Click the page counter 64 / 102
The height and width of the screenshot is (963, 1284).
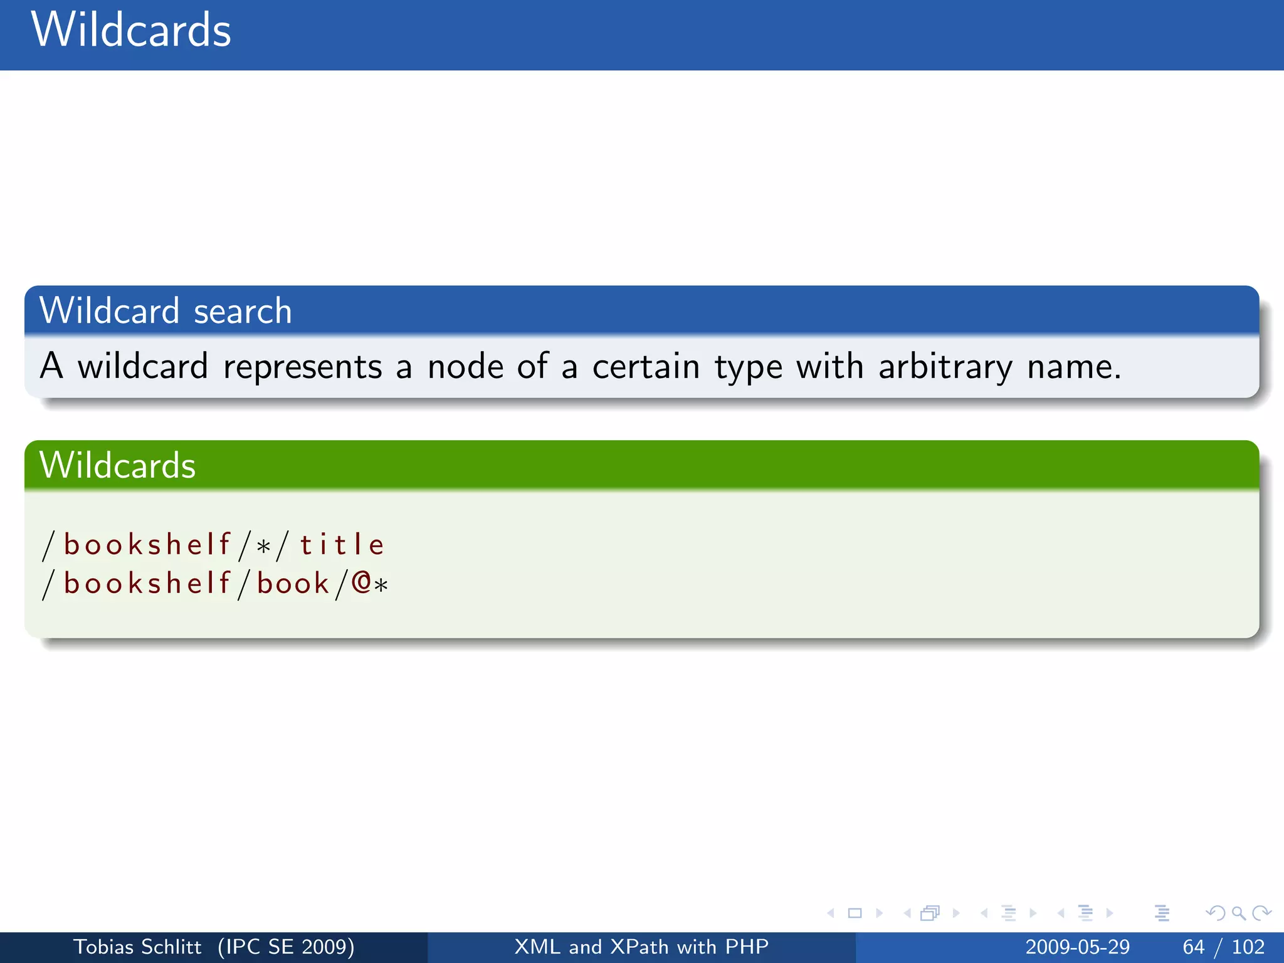point(1223,947)
